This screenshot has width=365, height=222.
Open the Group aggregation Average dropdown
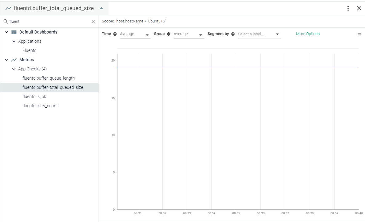[189, 34]
